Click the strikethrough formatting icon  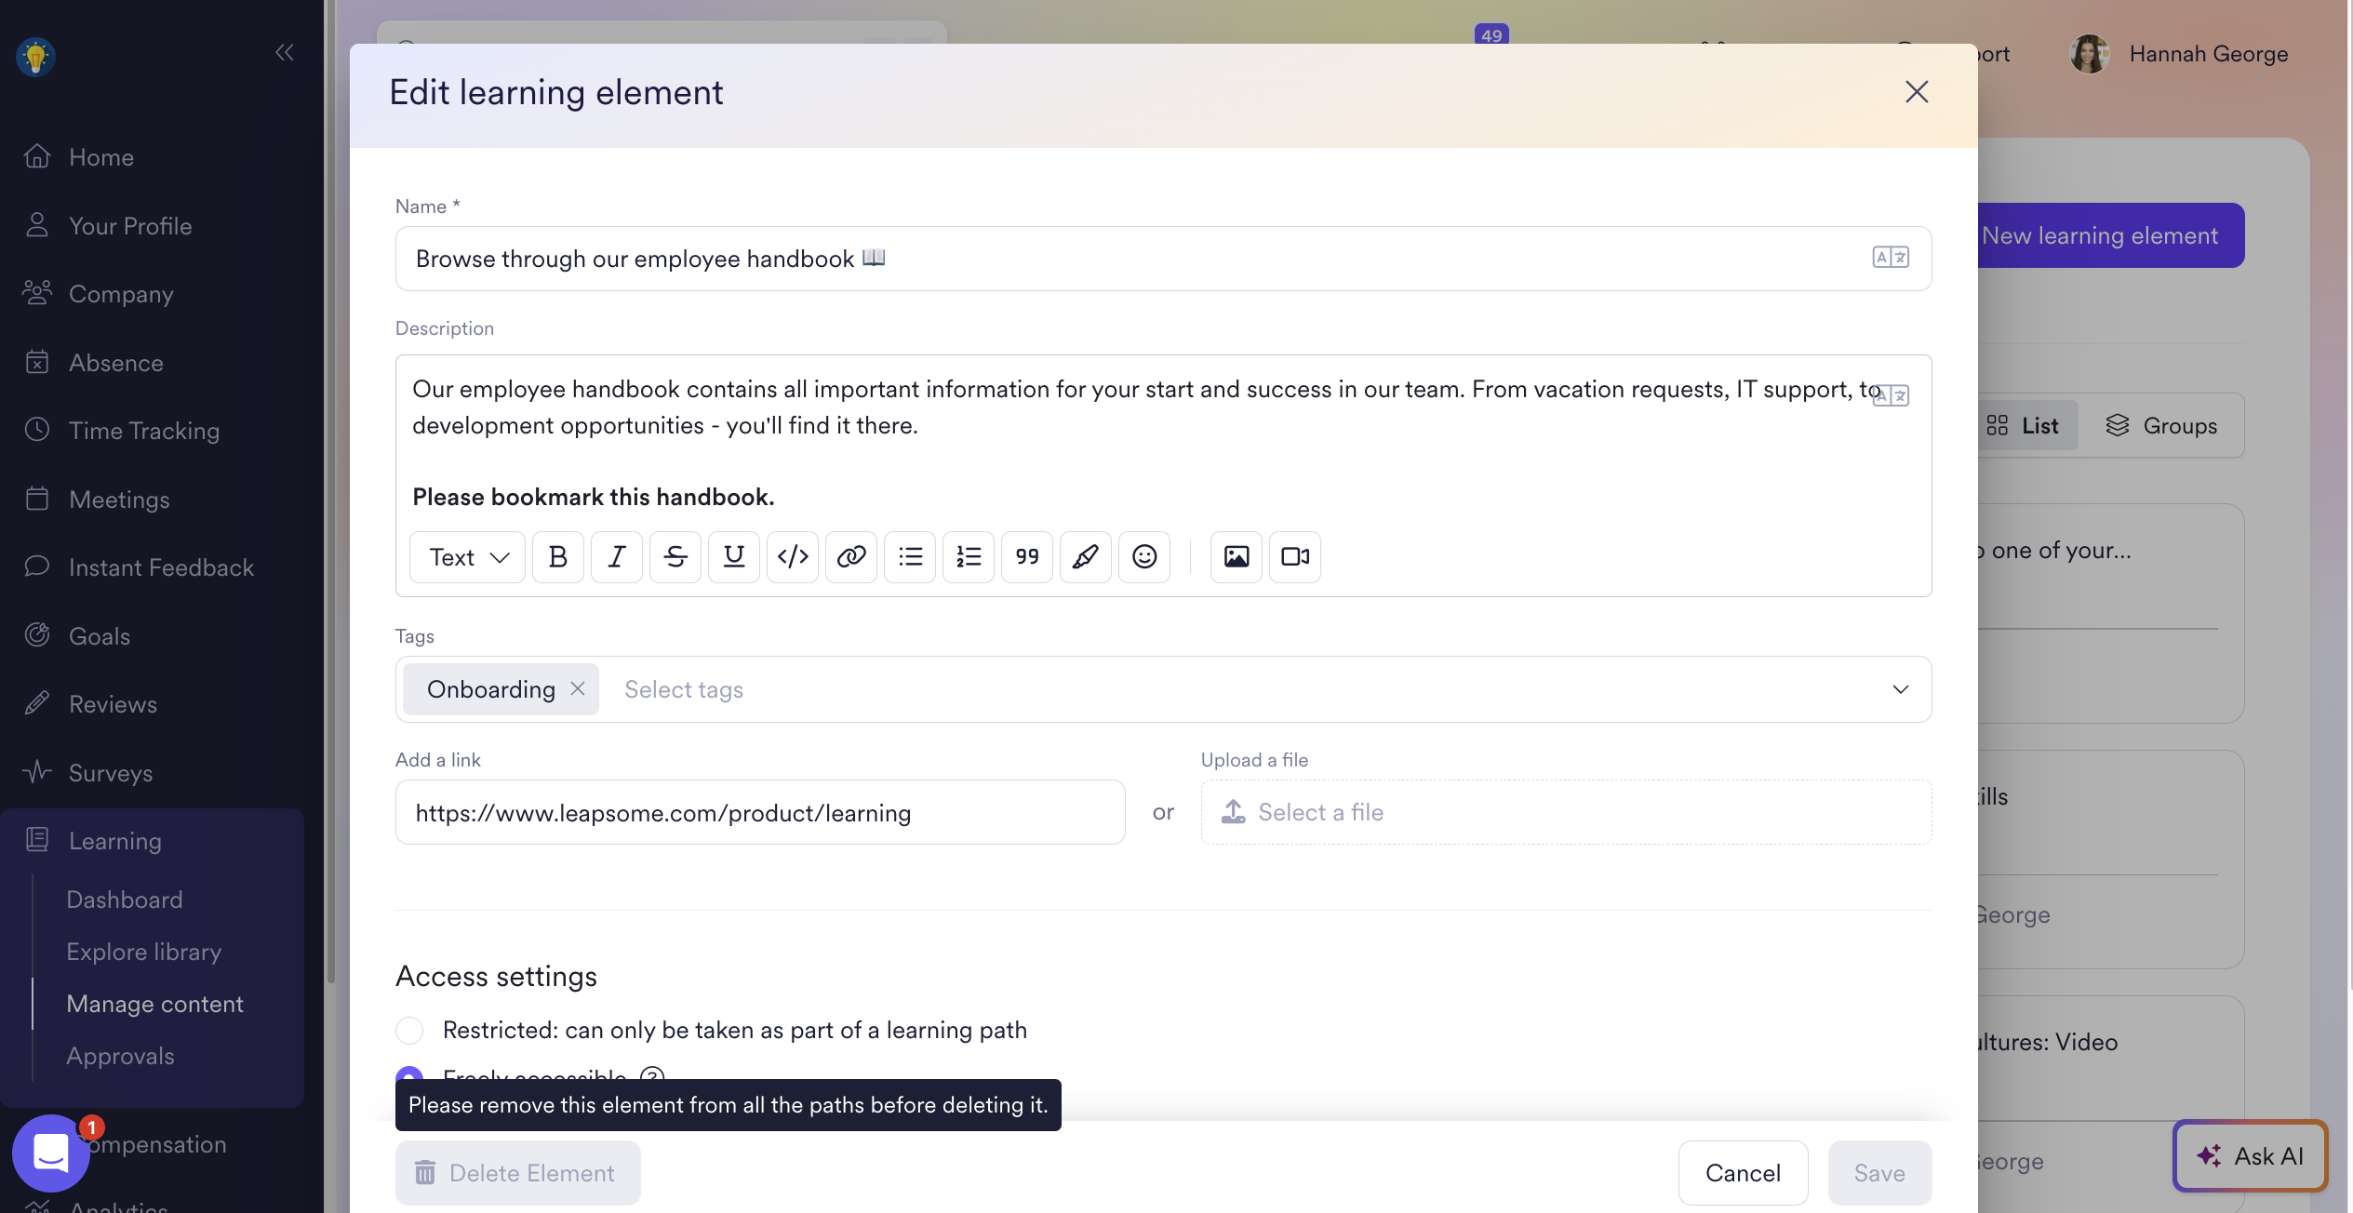675,557
